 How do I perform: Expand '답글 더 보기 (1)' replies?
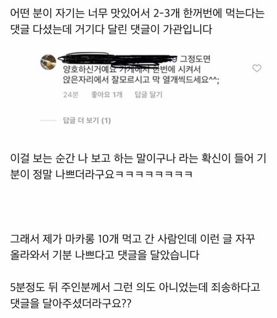[x=87, y=120]
